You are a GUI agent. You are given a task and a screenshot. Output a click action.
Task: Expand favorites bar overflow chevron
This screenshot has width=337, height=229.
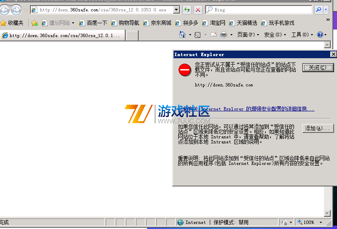[328, 20]
